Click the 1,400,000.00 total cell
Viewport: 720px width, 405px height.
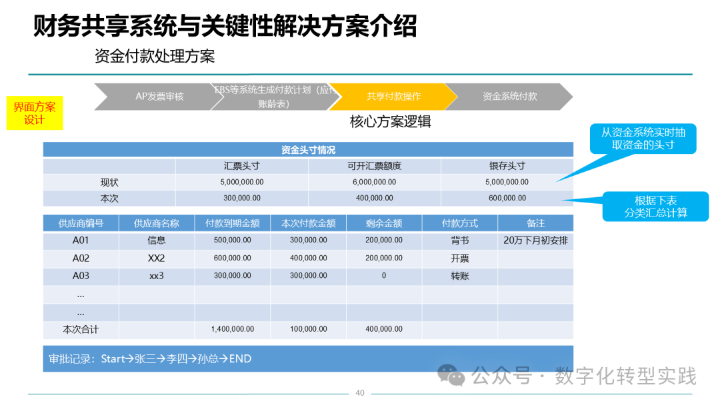[x=233, y=329]
